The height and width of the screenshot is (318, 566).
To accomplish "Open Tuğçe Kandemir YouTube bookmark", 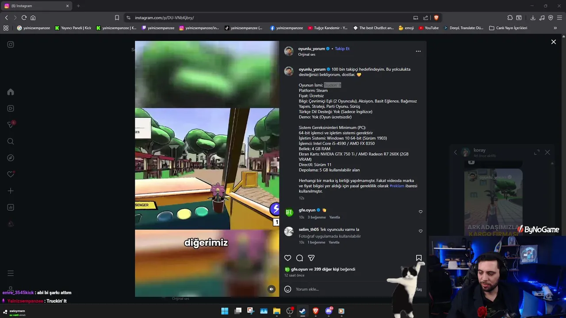I will click(328, 28).
